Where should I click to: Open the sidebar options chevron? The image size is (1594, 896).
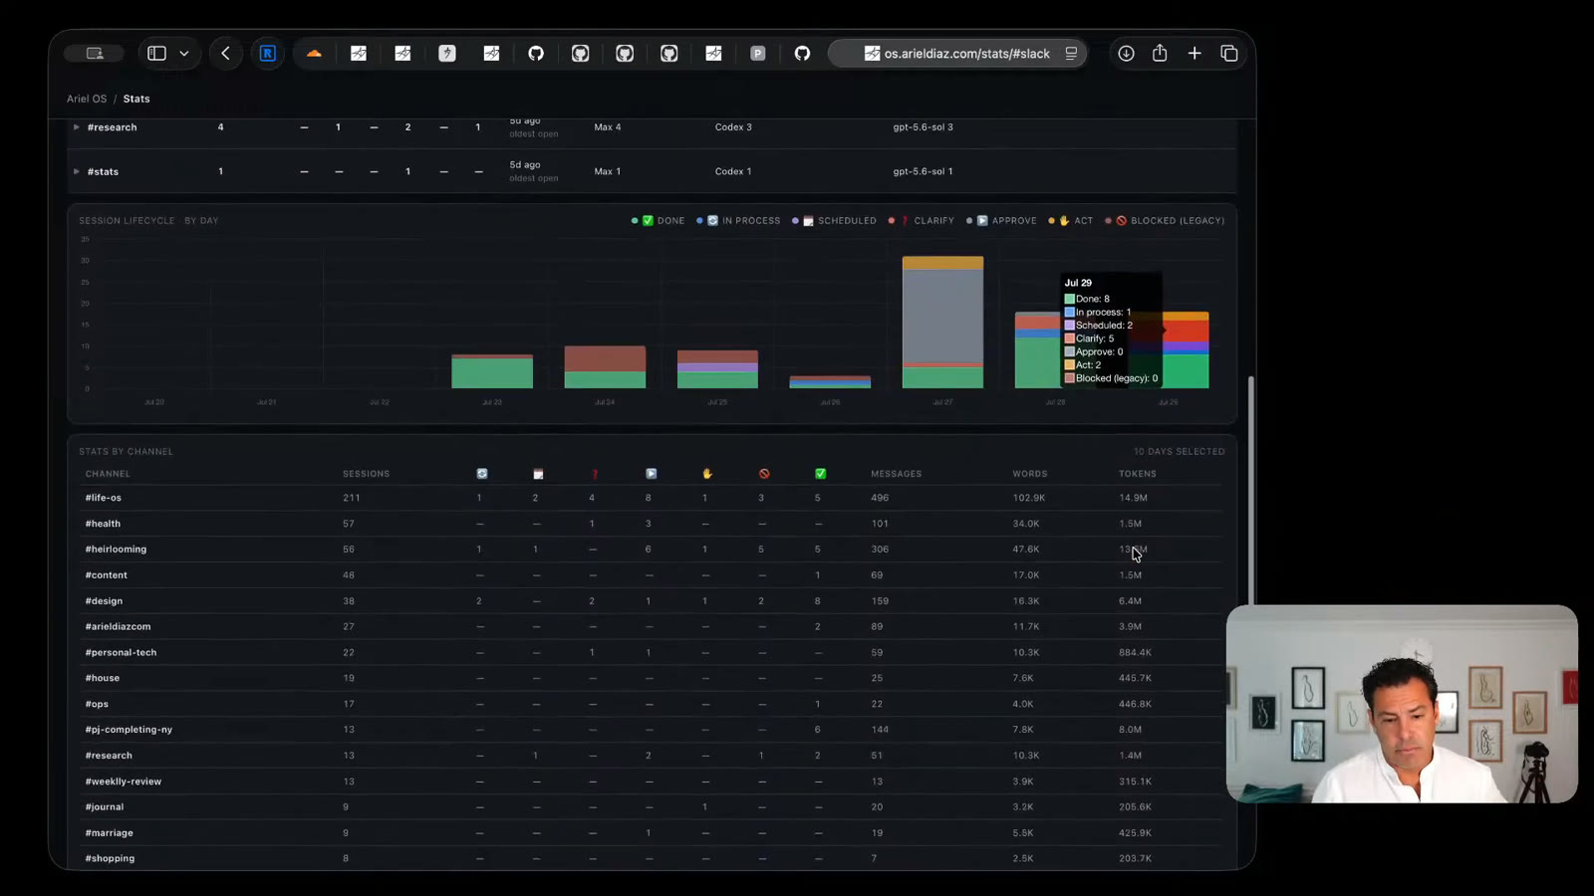[184, 54]
